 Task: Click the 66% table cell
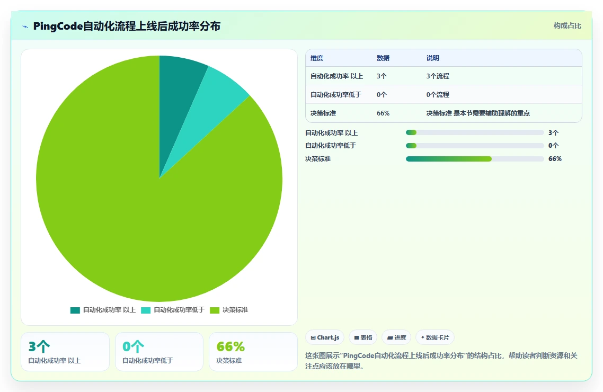(x=383, y=113)
